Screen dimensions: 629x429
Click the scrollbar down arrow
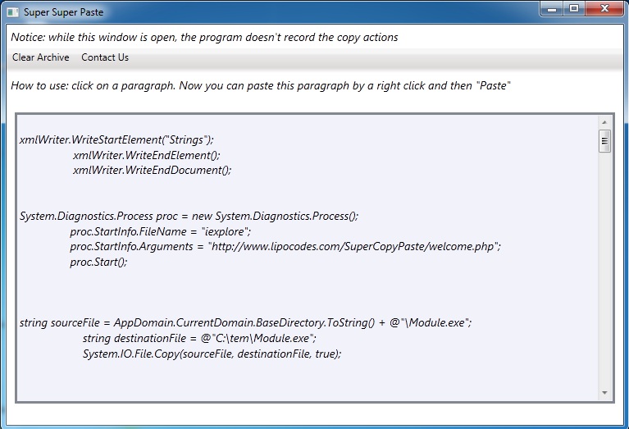click(x=604, y=393)
